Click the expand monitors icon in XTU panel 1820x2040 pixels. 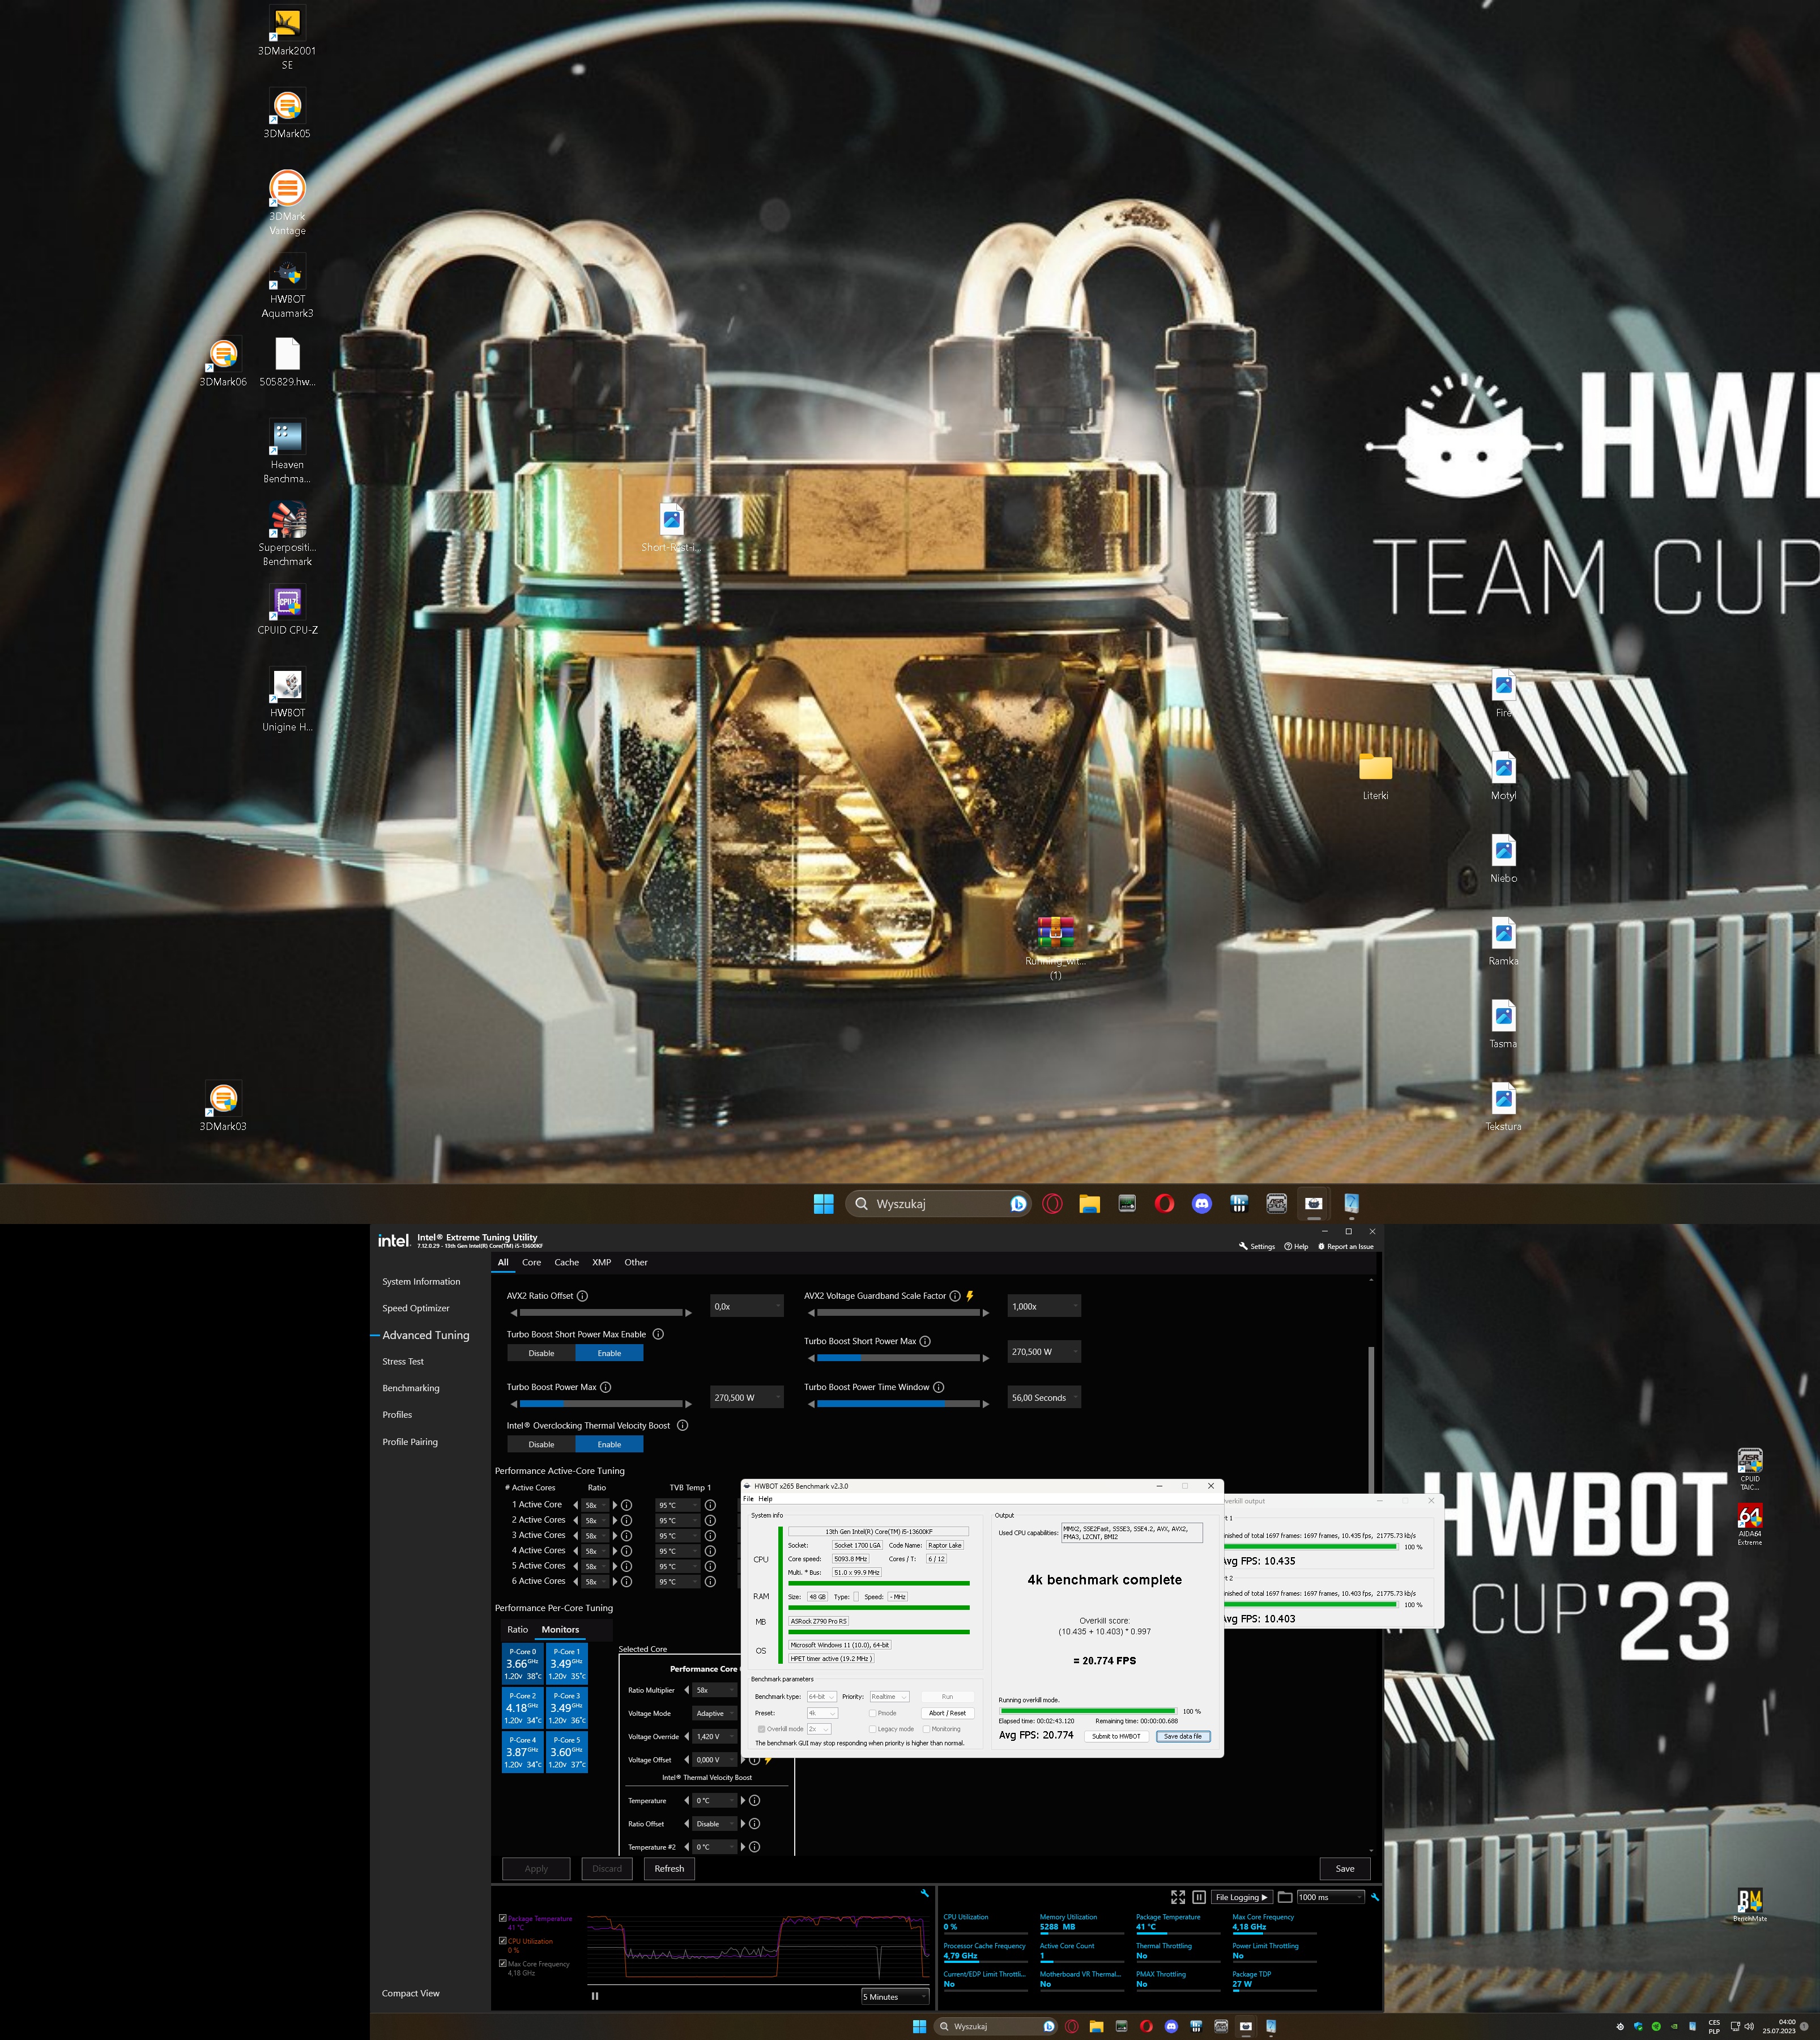(1178, 1897)
